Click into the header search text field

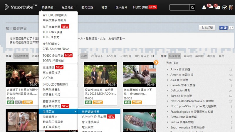coord(179,7)
